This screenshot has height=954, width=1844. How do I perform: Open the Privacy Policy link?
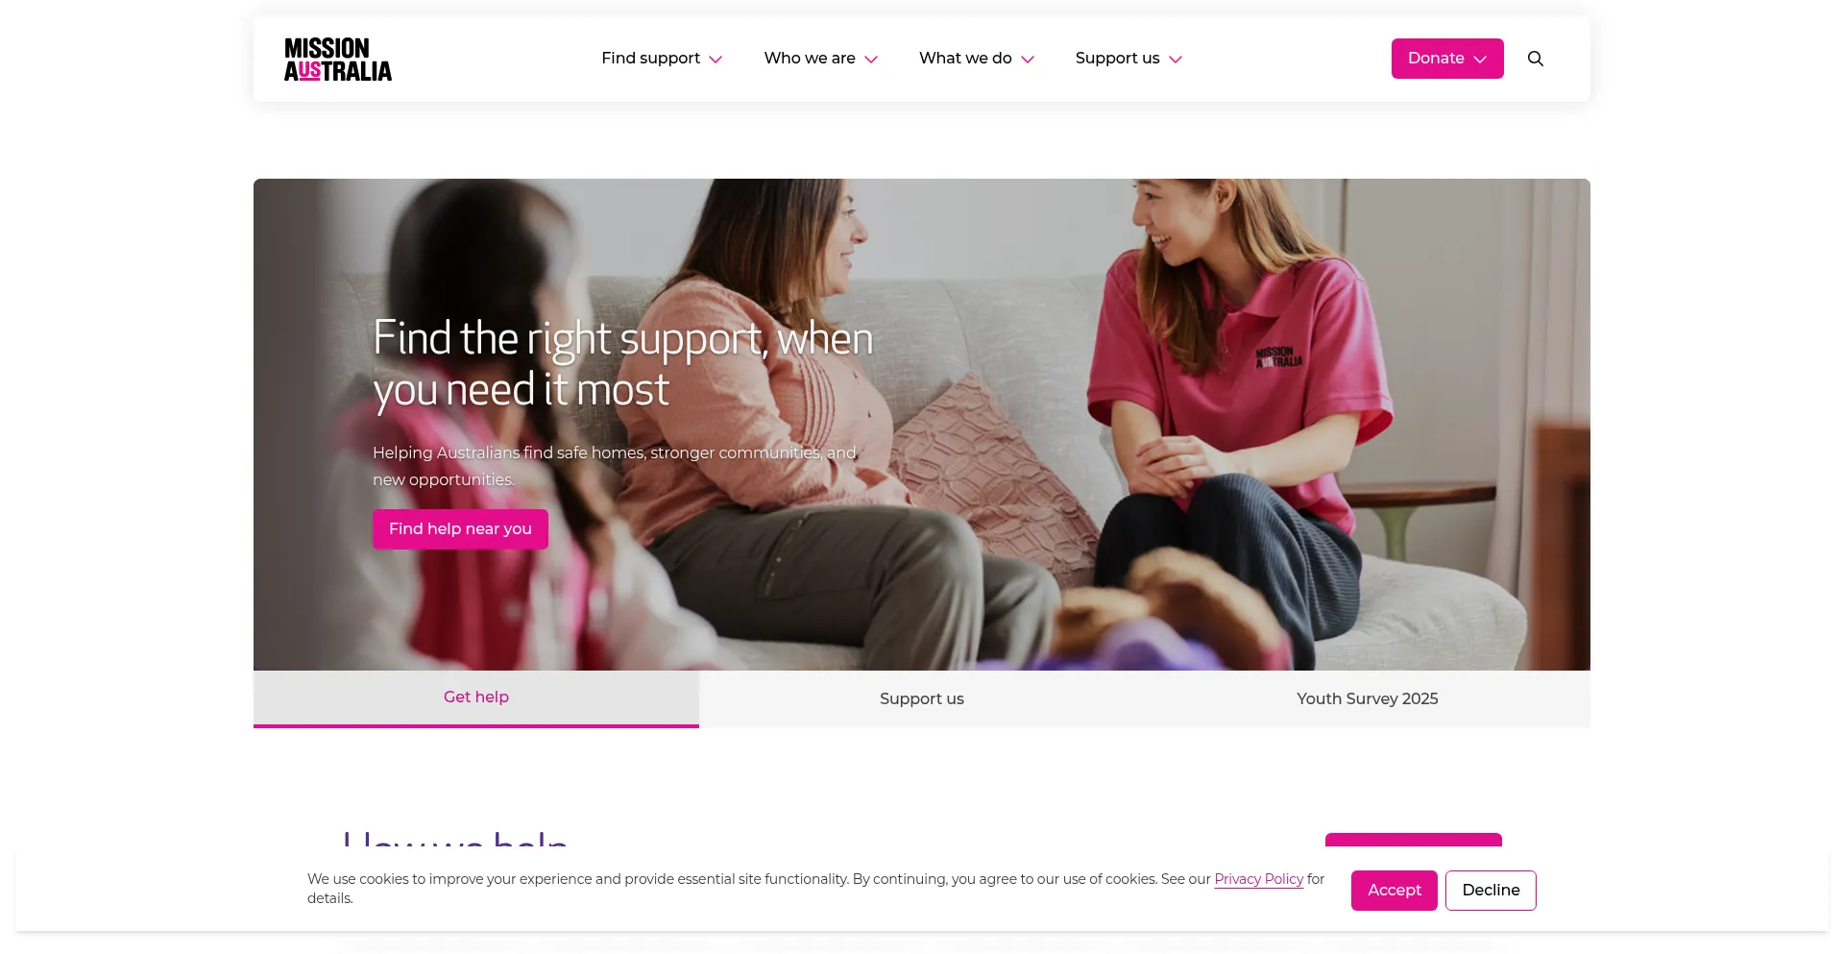point(1258,879)
